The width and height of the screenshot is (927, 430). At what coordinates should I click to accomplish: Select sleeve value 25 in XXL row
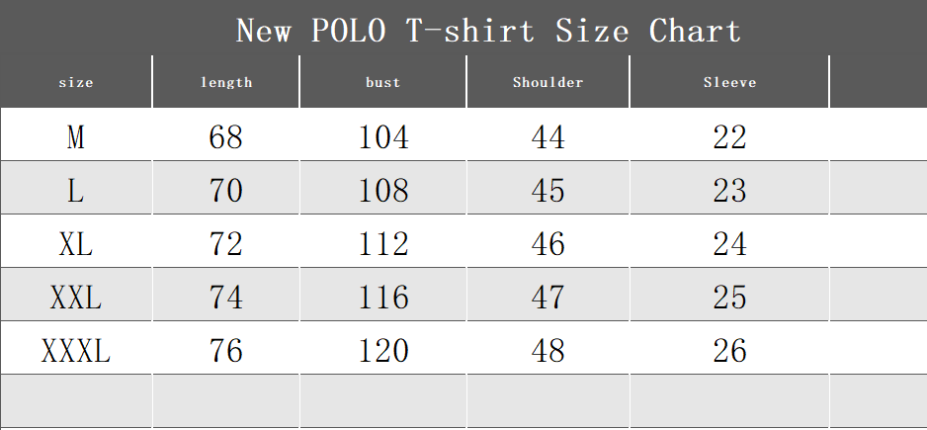[729, 297]
